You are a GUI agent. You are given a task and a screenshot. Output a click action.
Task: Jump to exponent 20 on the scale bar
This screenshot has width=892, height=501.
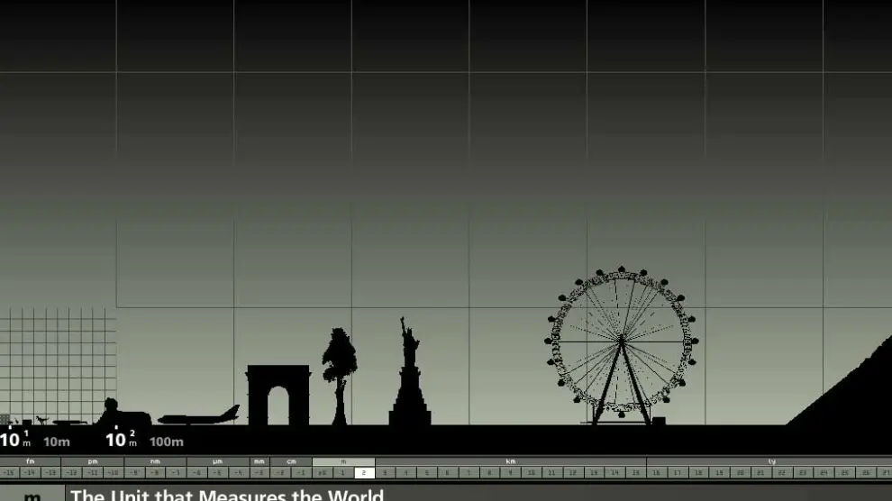click(741, 472)
